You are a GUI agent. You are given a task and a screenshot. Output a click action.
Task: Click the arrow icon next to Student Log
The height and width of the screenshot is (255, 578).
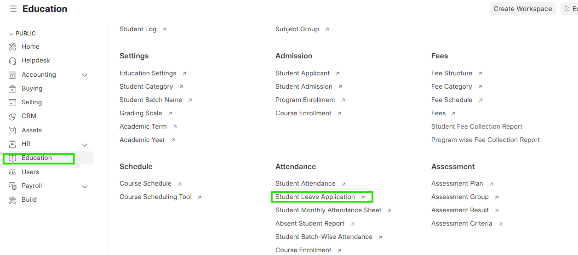click(164, 29)
